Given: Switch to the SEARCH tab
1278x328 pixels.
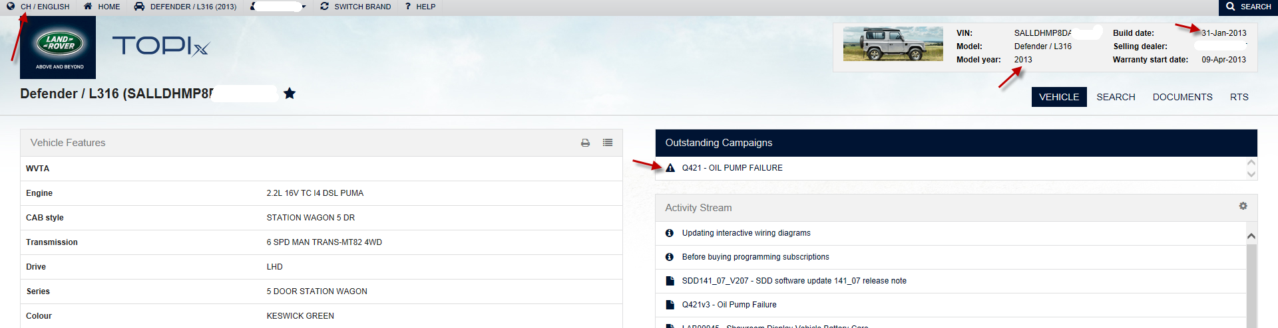Looking at the screenshot, I should [1116, 97].
